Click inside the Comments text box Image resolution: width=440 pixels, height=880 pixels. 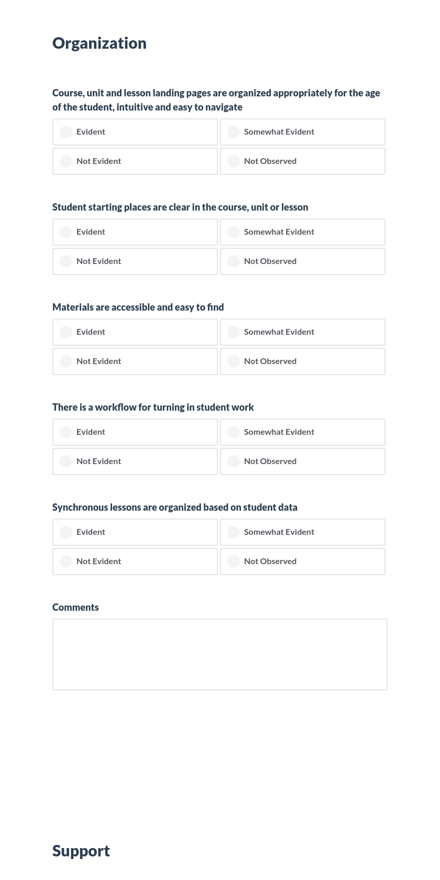[220, 654]
